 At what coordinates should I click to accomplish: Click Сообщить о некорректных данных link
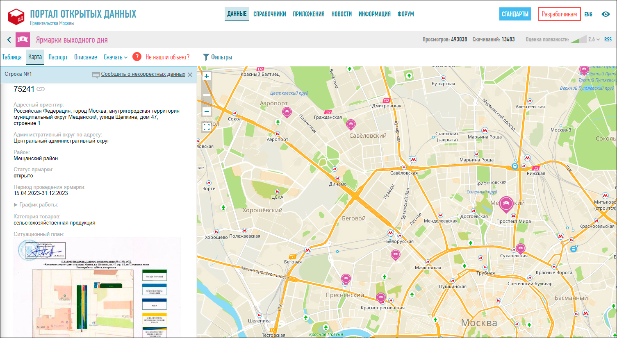[143, 74]
